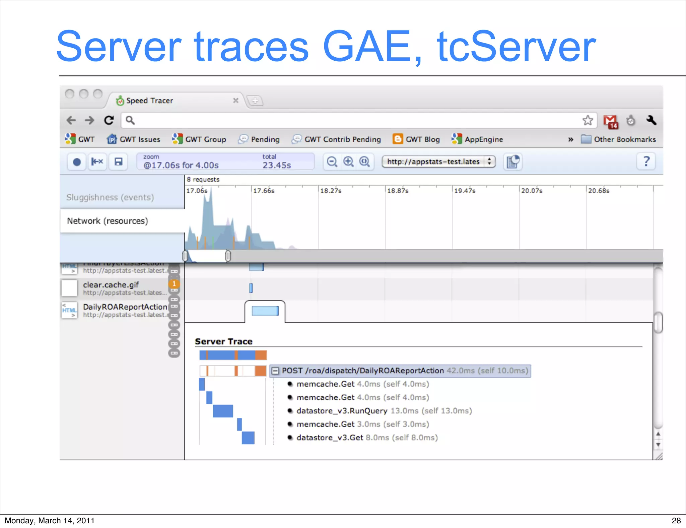Click the vertical scrollbar thumb
This screenshot has height=528, width=686.
(x=658, y=323)
